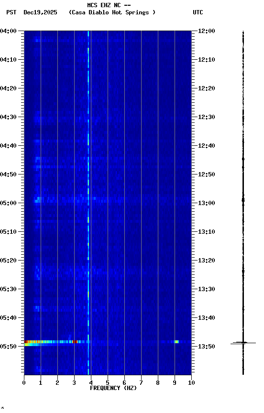
Task: Click the 12:10 UTC time label
Action: click(207, 60)
